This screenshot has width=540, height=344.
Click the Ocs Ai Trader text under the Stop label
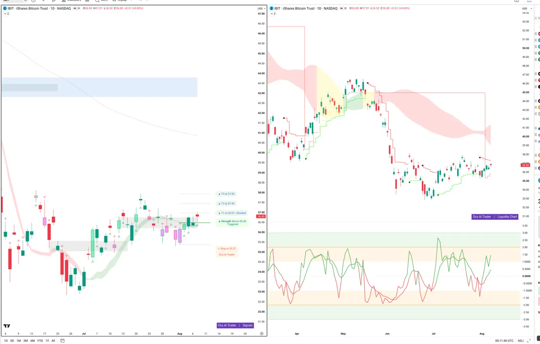[227, 254]
